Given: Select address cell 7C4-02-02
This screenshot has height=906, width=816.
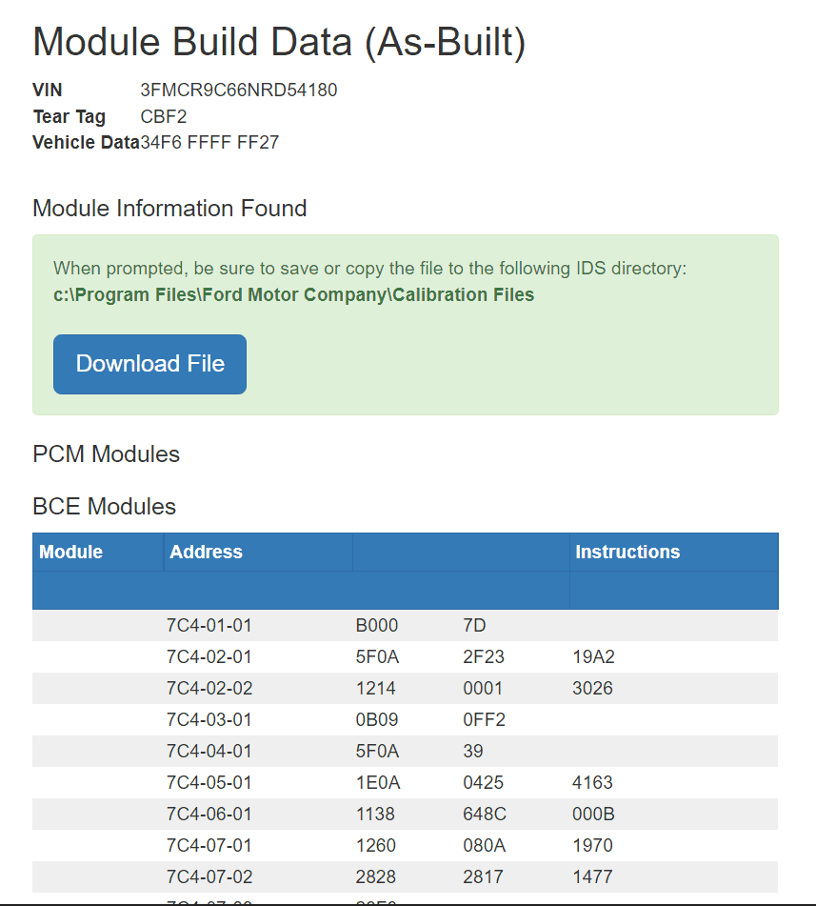Looking at the screenshot, I should point(209,688).
